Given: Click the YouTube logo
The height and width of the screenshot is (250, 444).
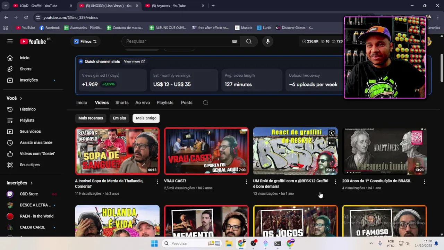Looking at the screenshot, I should [x=33, y=41].
